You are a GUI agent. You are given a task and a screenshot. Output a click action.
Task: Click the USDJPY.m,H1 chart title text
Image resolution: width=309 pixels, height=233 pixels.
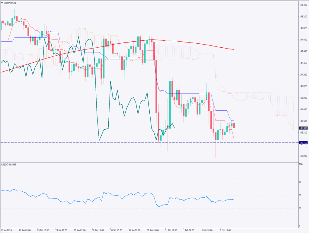(x=11, y=2)
